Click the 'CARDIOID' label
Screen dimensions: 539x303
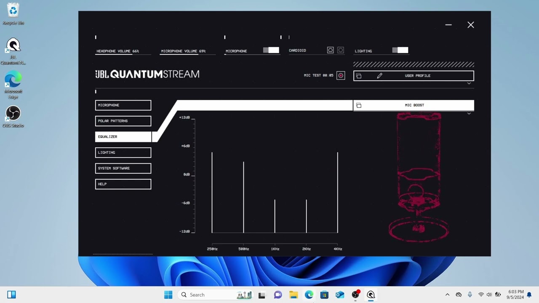[x=297, y=50]
